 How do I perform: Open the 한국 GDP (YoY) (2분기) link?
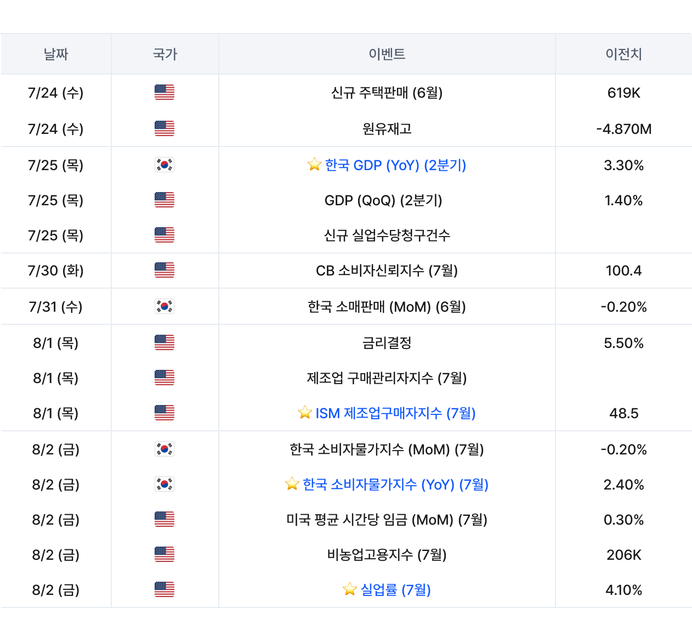395,165
